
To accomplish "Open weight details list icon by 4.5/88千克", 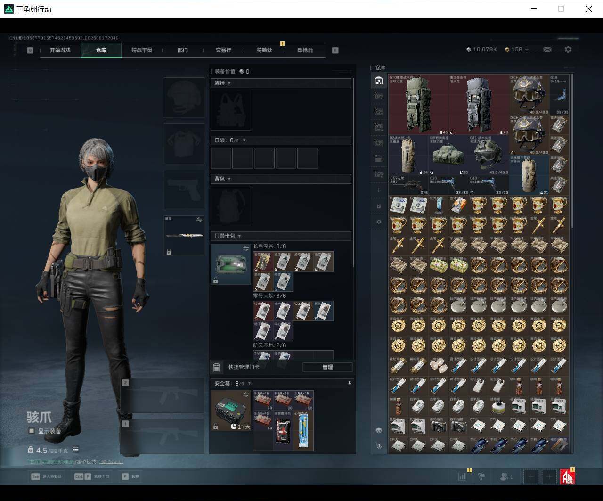I will click(76, 450).
